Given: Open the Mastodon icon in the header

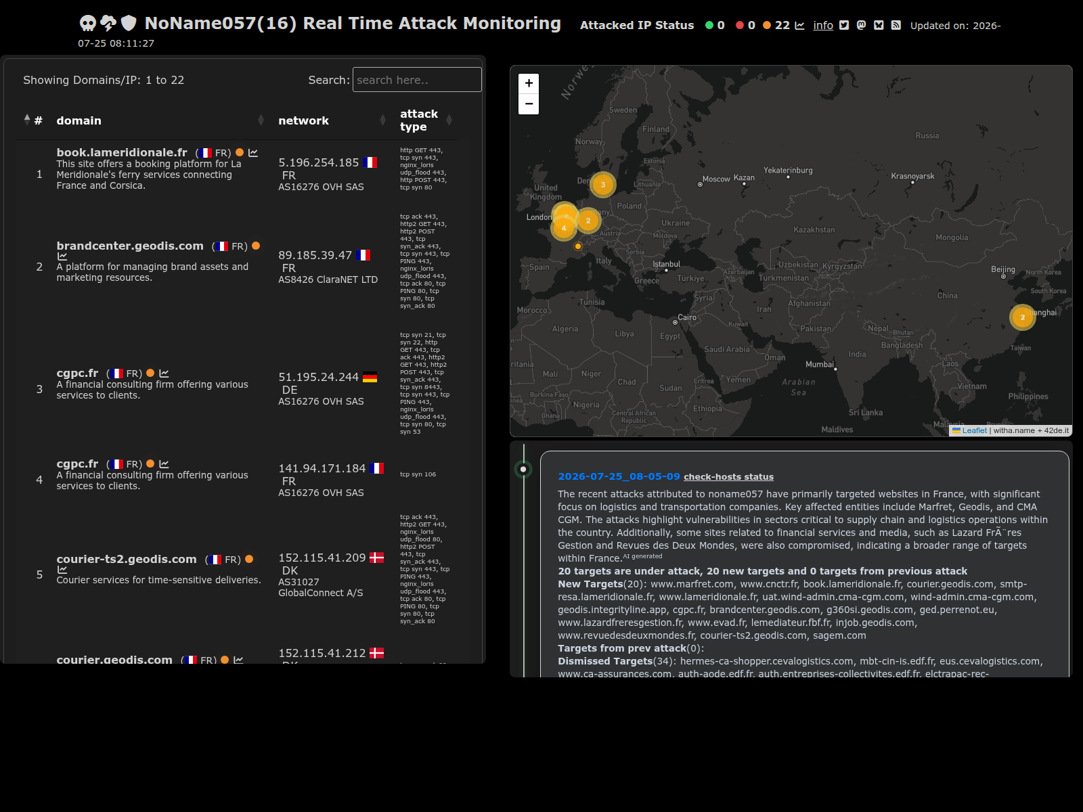Looking at the screenshot, I should [861, 25].
